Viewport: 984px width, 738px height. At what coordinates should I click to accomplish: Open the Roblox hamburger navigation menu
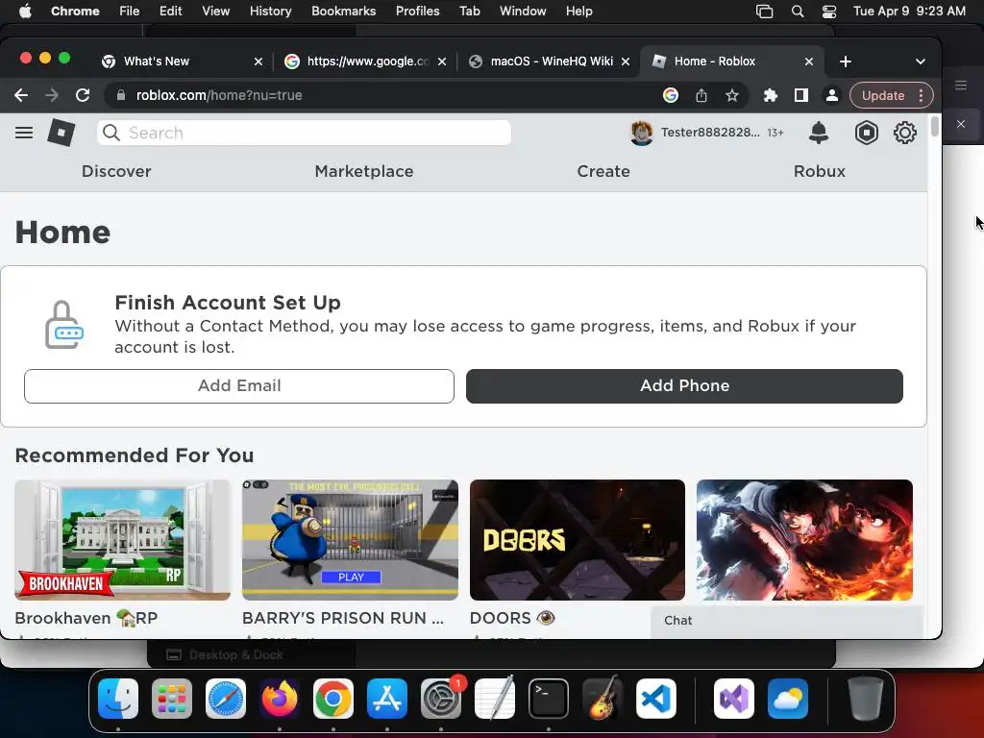[24, 133]
